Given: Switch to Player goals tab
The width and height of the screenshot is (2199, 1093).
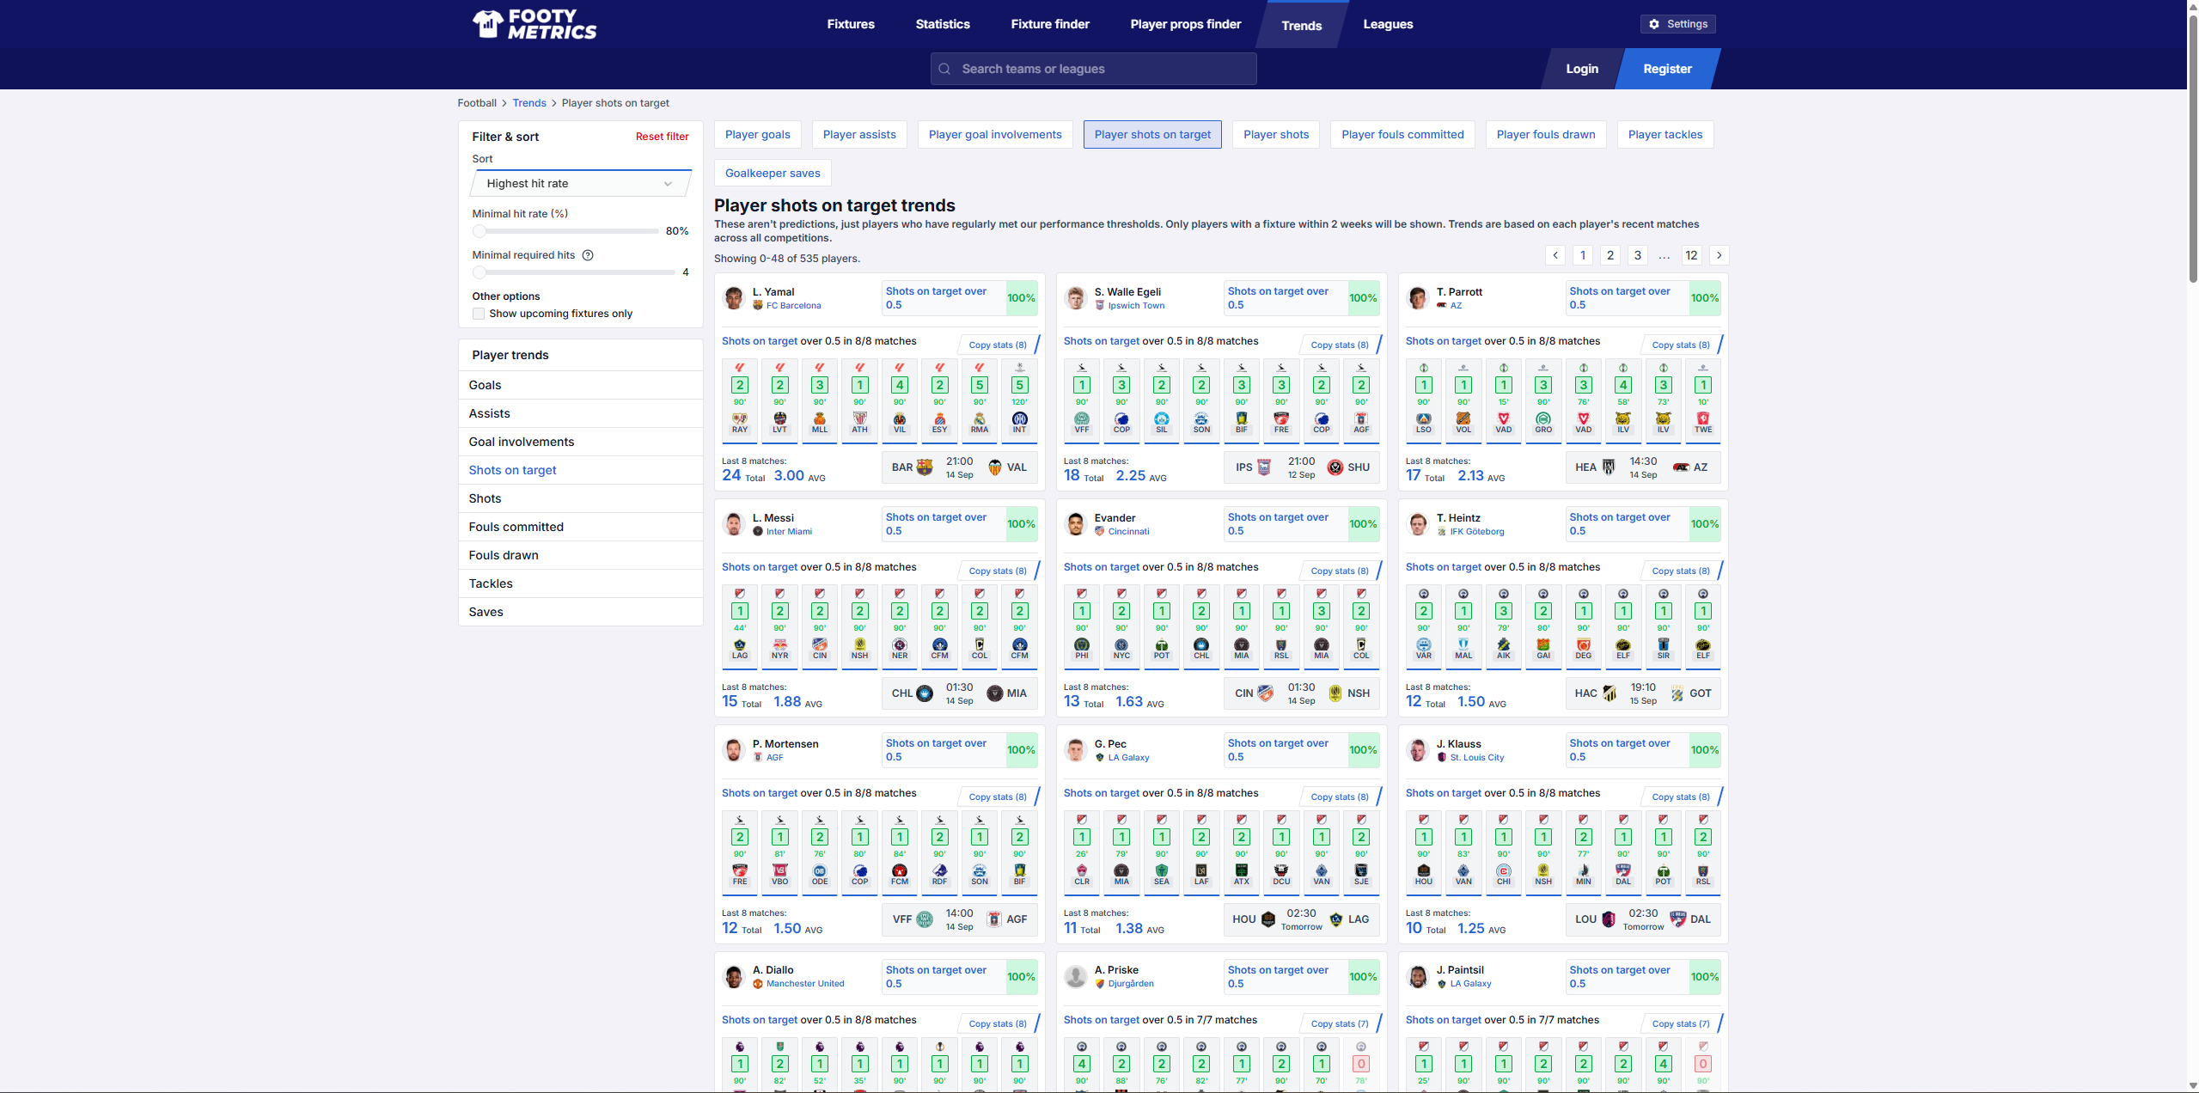Looking at the screenshot, I should click(758, 134).
